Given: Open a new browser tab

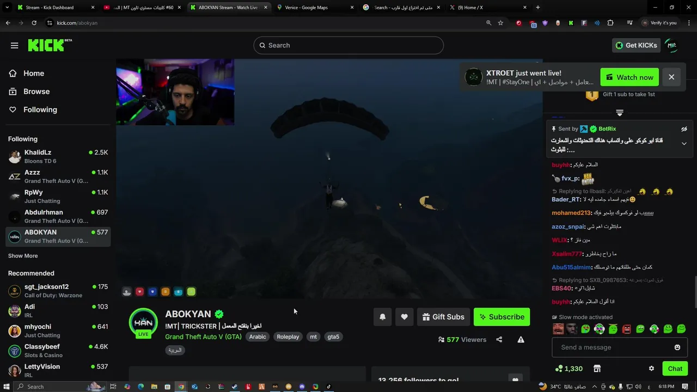Looking at the screenshot, I should (538, 8).
